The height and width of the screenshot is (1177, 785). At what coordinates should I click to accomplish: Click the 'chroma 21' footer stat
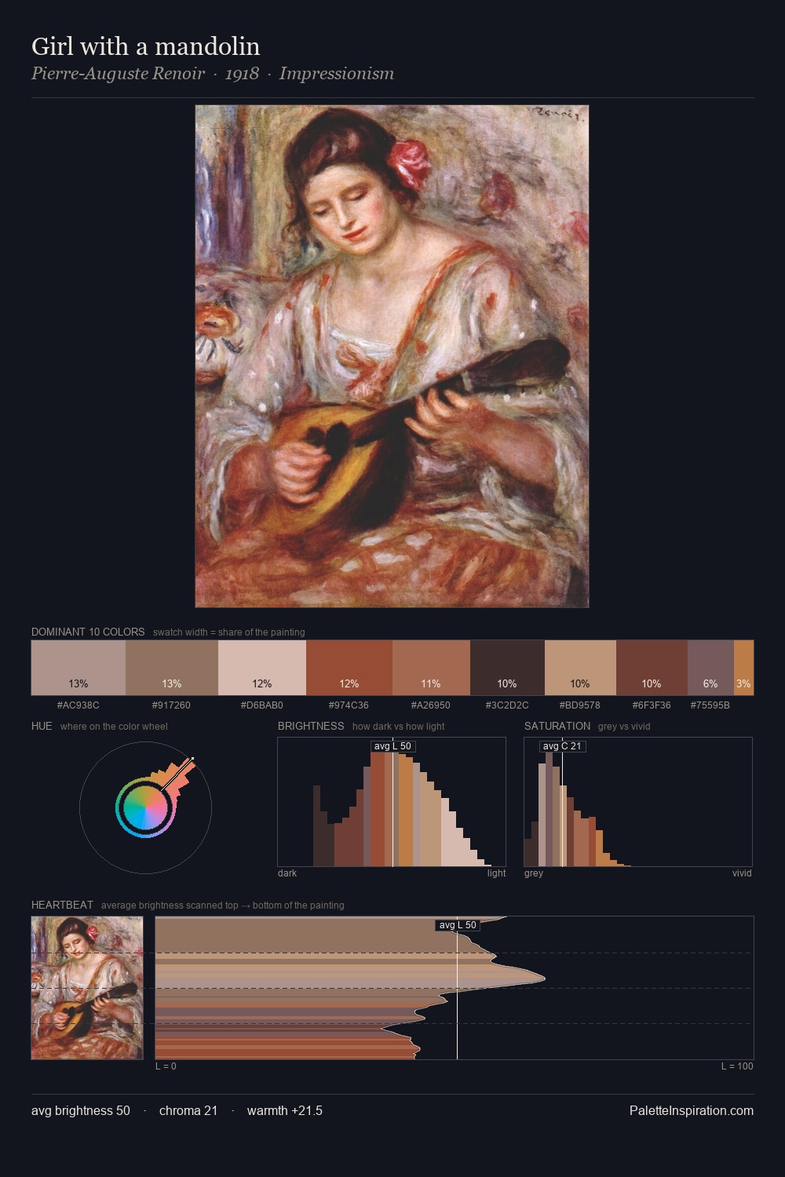point(188,1110)
